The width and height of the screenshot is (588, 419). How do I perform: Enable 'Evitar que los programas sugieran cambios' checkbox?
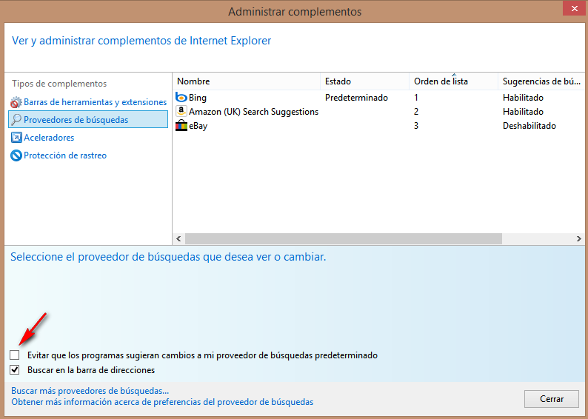pyautogui.click(x=15, y=355)
